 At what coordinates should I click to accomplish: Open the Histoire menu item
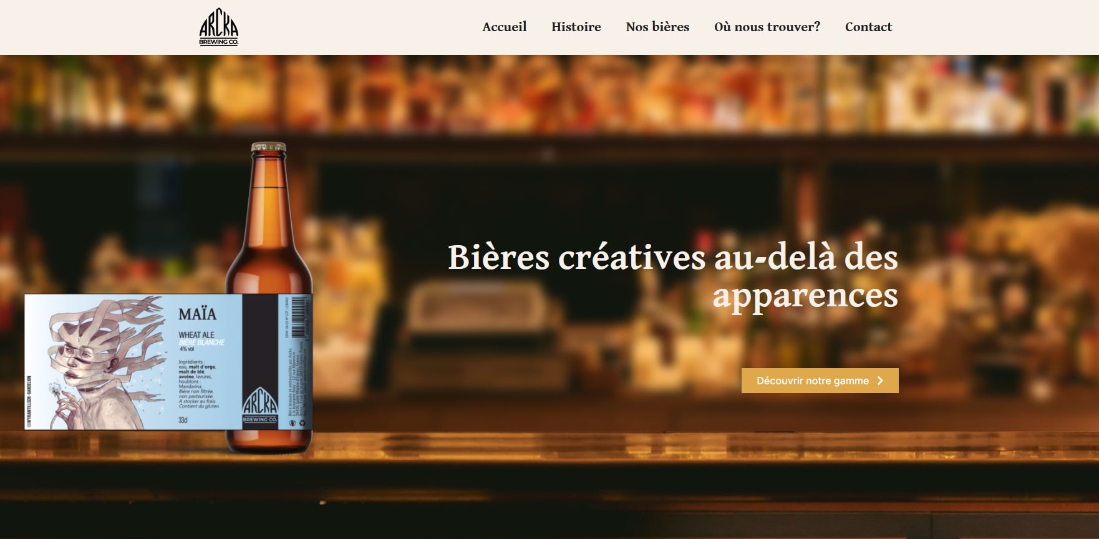click(x=576, y=27)
